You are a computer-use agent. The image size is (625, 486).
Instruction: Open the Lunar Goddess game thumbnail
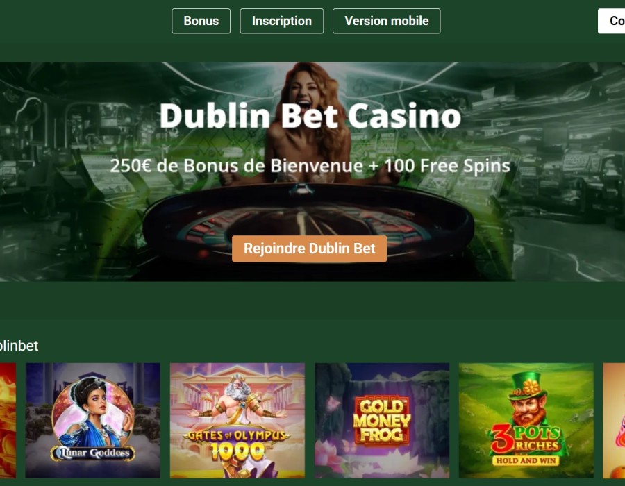point(93,420)
